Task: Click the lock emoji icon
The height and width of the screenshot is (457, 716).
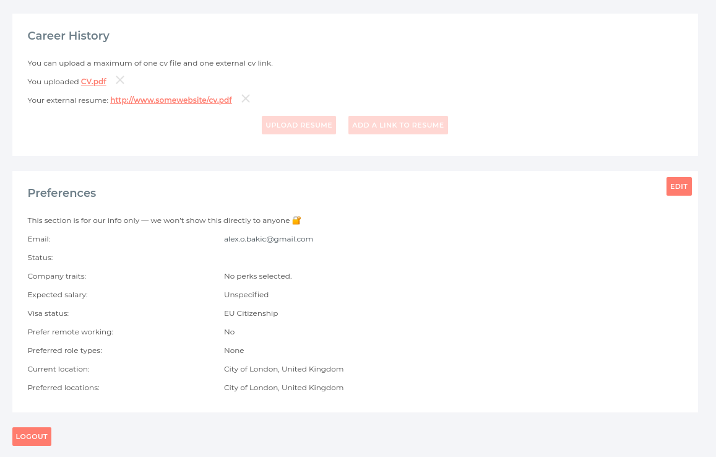Action: [296, 220]
